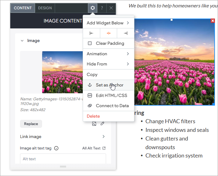The image size is (218, 176).
Task: Center-align the widget horizontally
Action: click(x=109, y=33)
